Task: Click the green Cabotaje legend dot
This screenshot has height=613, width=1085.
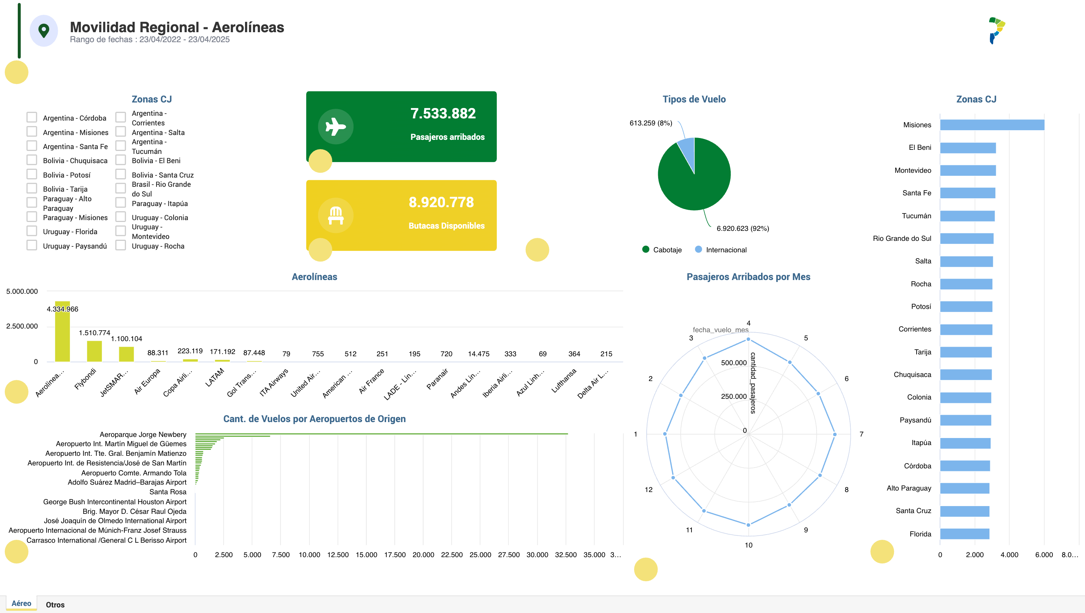Action: [x=646, y=249]
